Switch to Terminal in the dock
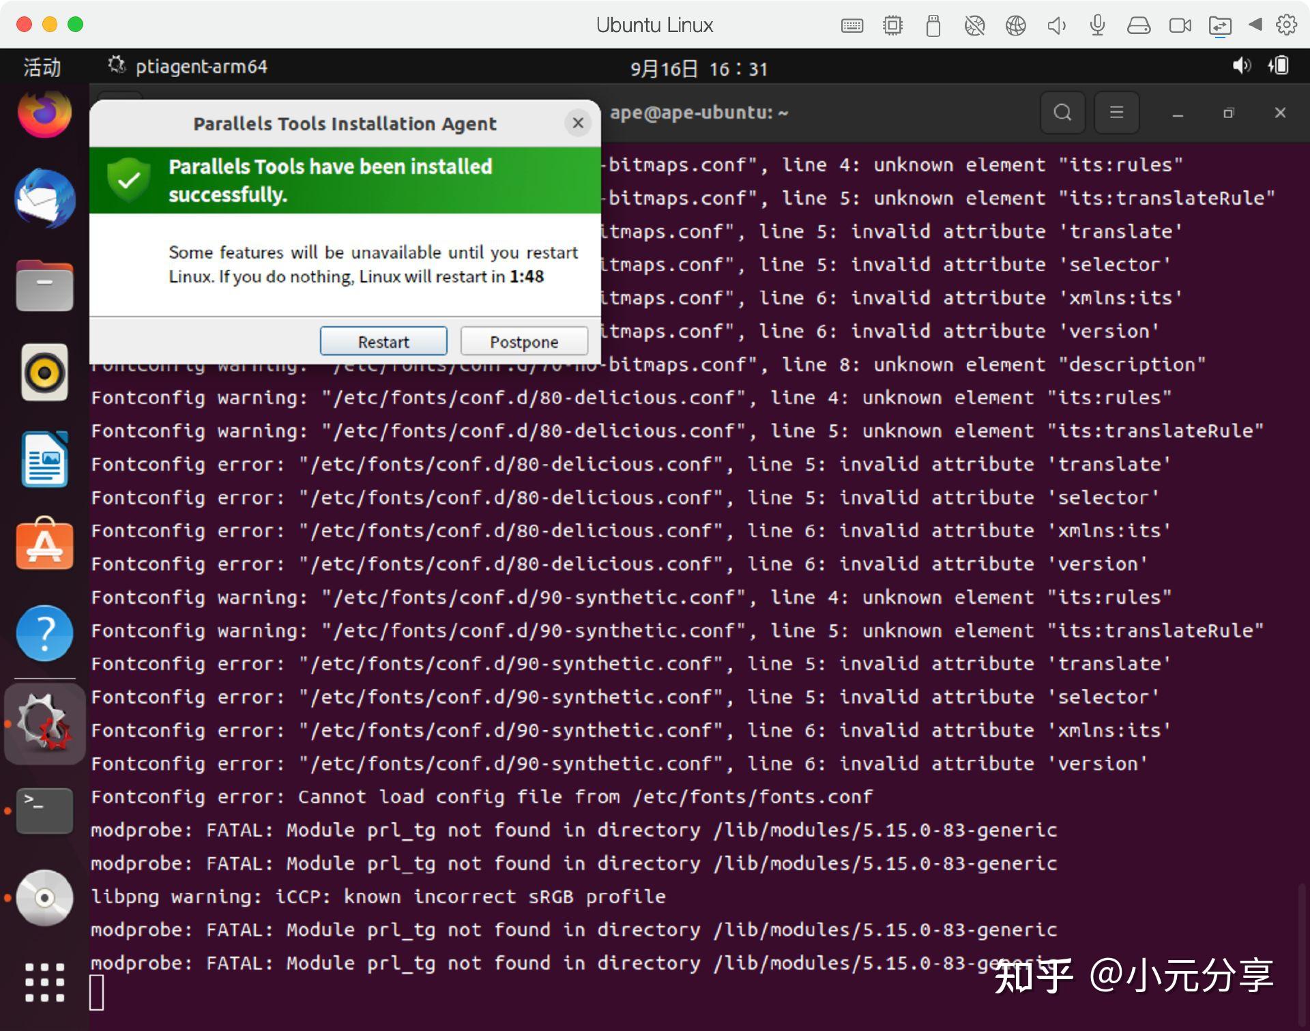1310x1031 pixels. (45, 811)
